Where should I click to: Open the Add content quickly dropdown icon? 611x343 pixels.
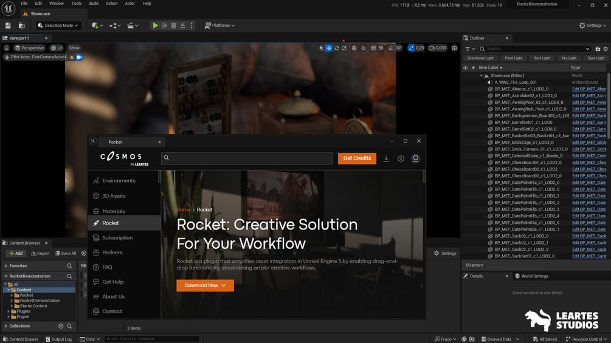[x=97, y=25]
